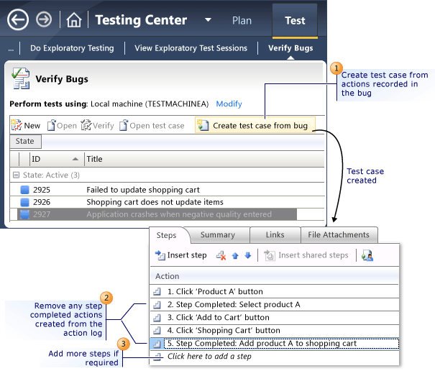Click Create test case from bug
This screenshot has height=371, width=435.
coord(255,125)
